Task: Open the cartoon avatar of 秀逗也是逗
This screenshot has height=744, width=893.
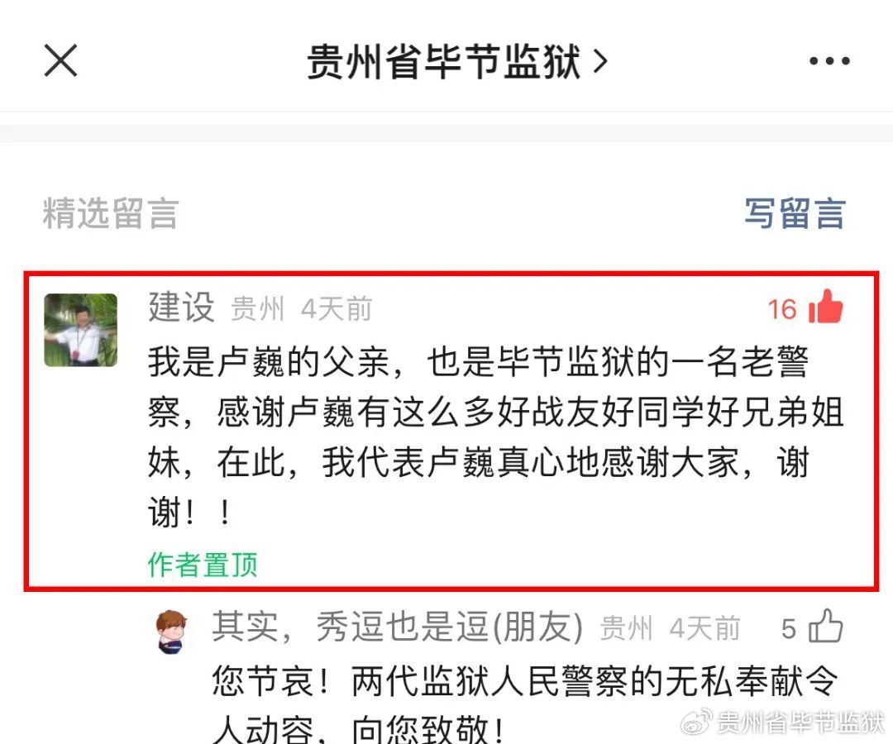Action: [x=172, y=632]
